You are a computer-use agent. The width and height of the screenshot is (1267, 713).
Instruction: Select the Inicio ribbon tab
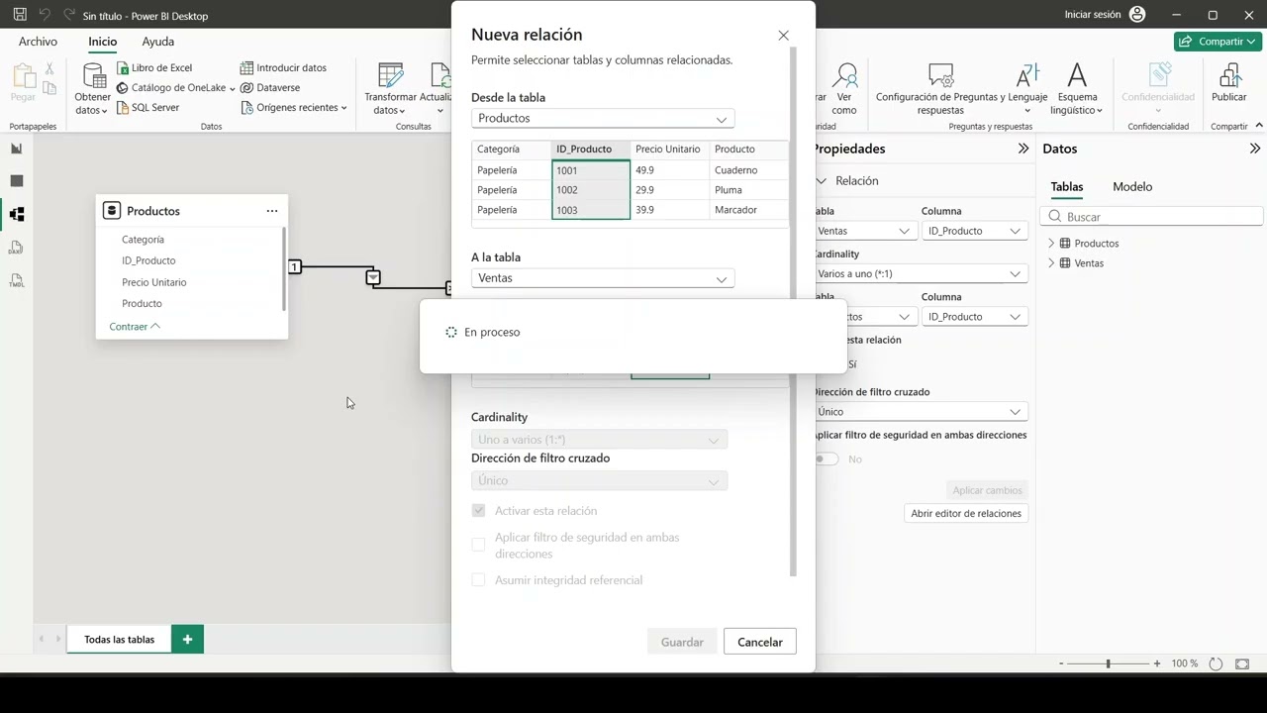click(102, 42)
